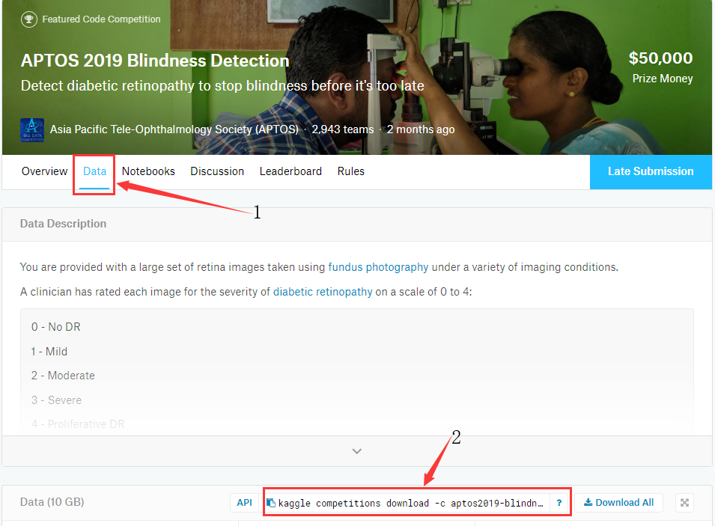Click the Late Submission button
715x526 pixels.
pos(651,172)
